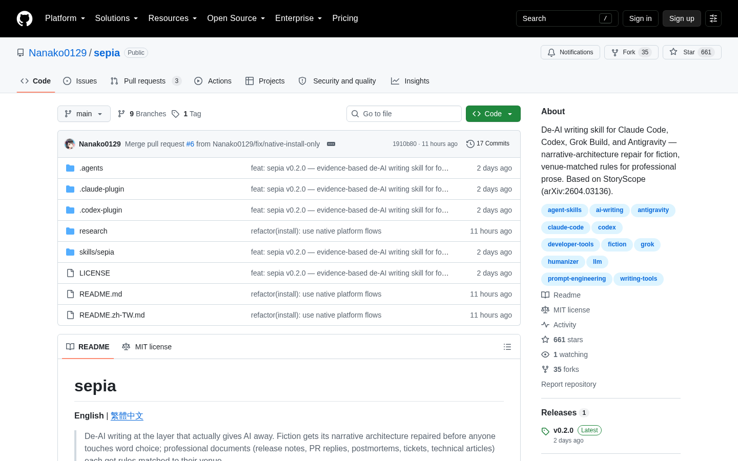The image size is (738, 461).
Task: Open the Nanako0129 owner link
Action: pyautogui.click(x=58, y=53)
